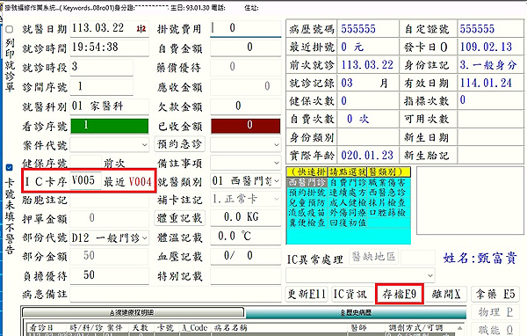Click the 掛號費用 input field

coord(246,29)
